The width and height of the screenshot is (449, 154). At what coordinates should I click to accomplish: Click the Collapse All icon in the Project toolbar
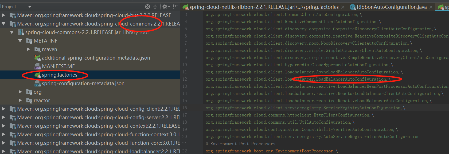pyautogui.click(x=155, y=7)
